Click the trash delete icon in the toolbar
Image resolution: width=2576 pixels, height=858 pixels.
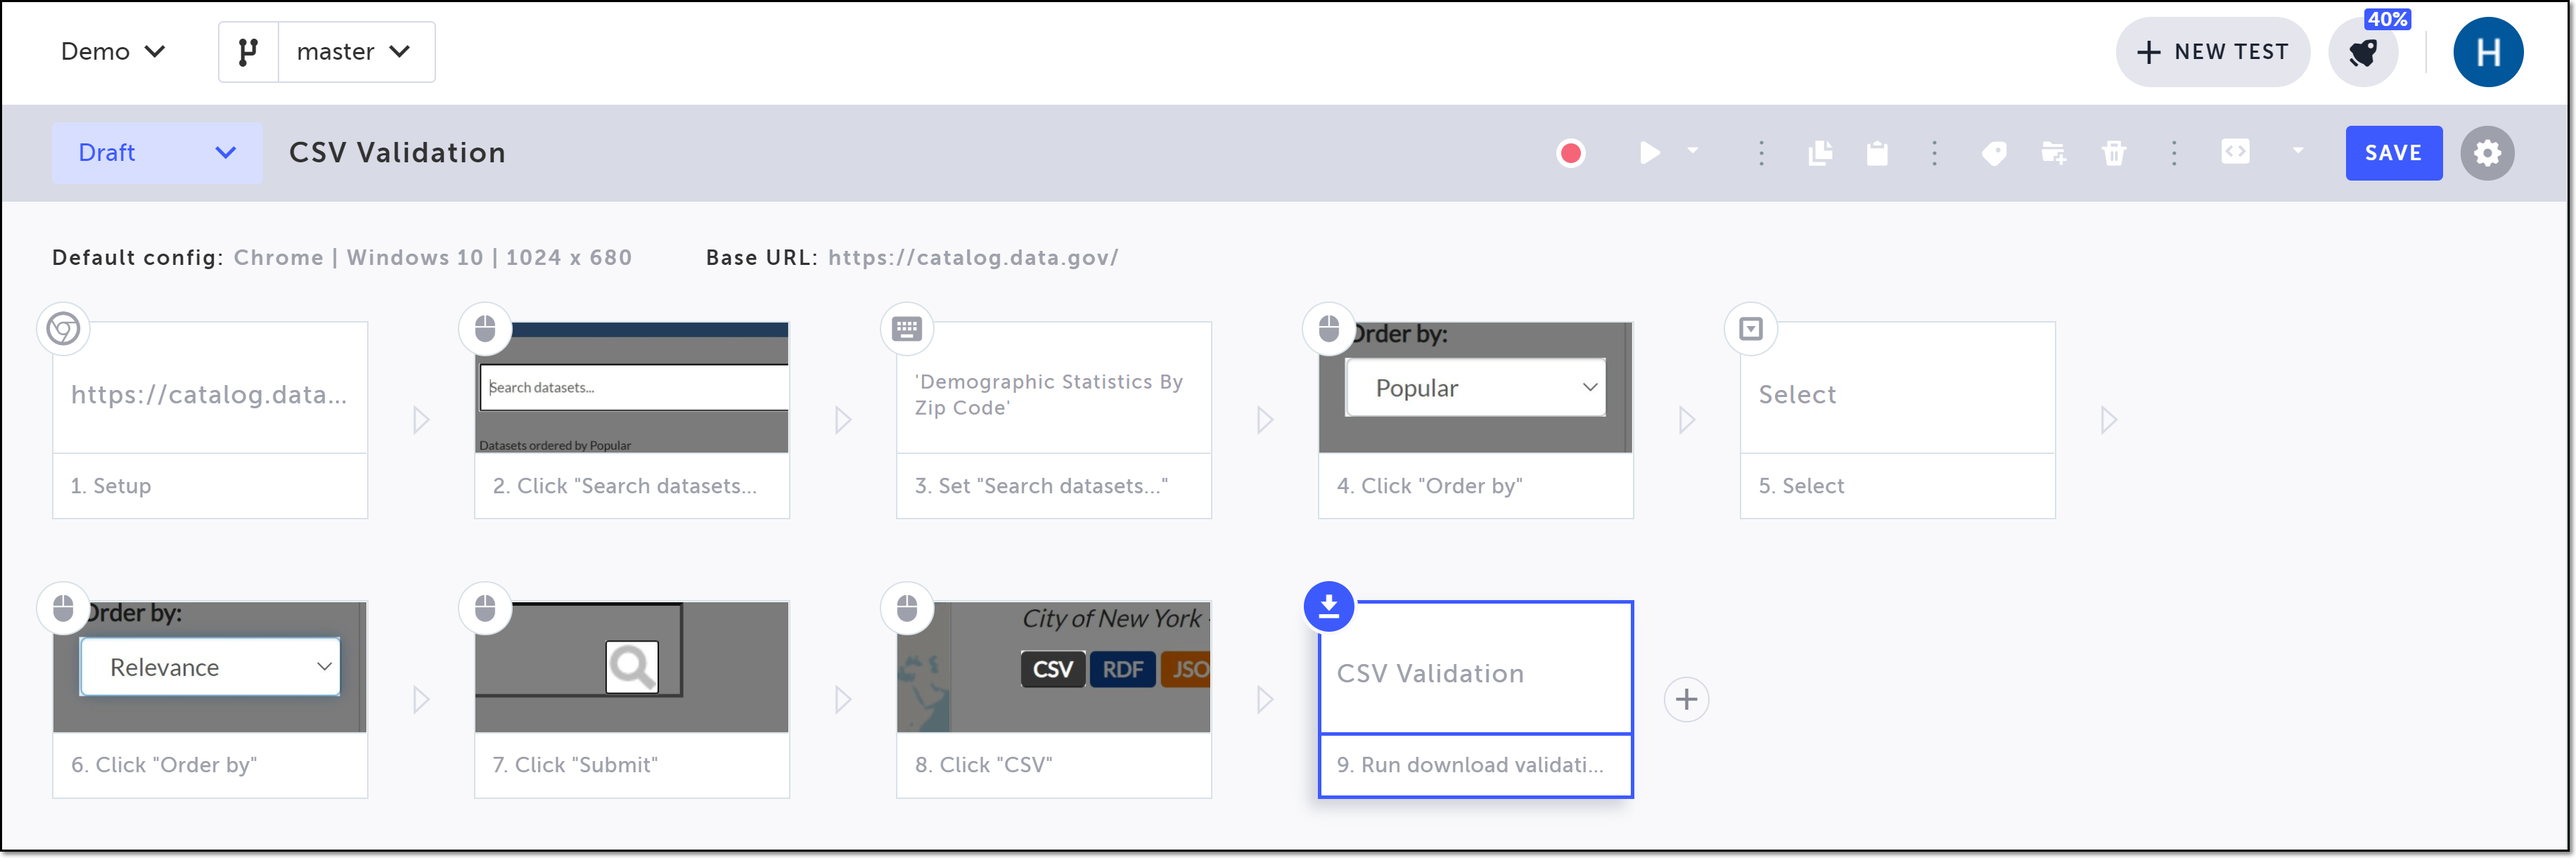2113,152
